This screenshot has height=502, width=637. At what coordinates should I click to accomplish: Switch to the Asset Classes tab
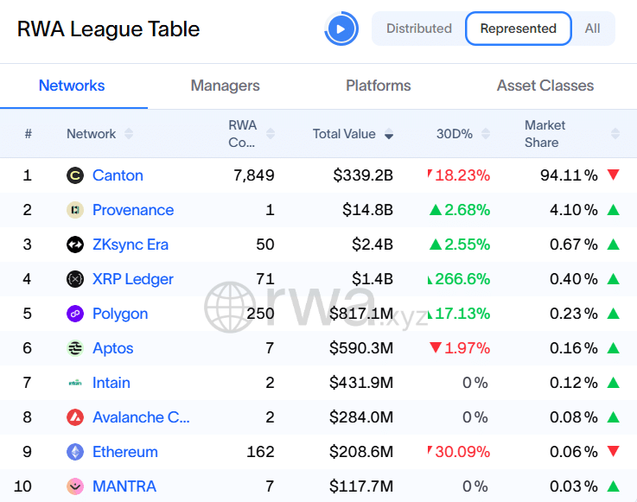(x=545, y=86)
